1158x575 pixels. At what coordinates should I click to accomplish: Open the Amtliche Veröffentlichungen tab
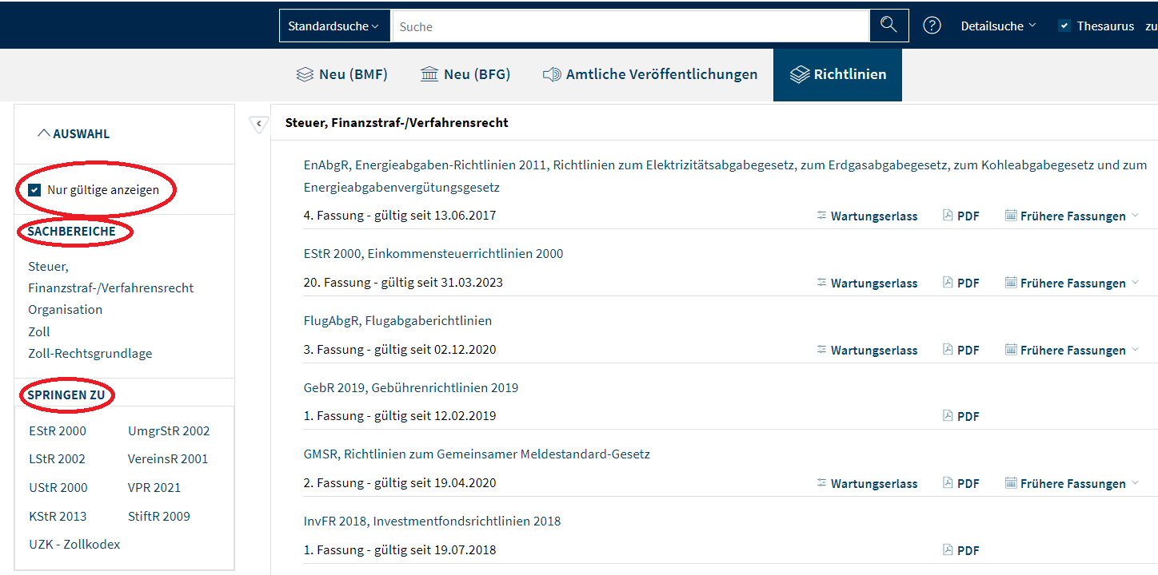click(x=650, y=74)
